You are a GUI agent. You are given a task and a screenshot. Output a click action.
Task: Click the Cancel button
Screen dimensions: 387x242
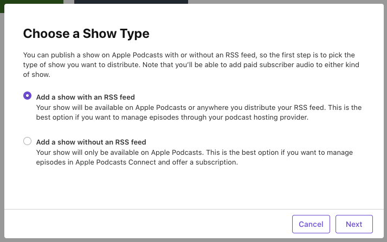tap(311, 224)
